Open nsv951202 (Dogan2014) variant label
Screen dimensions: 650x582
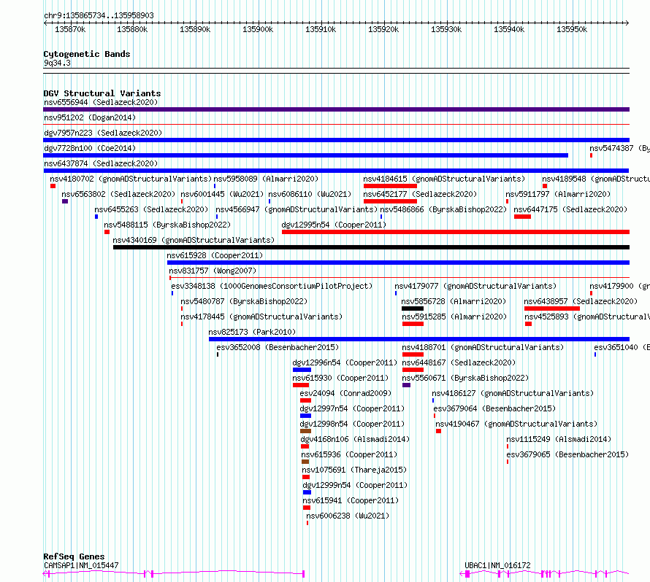(90, 117)
